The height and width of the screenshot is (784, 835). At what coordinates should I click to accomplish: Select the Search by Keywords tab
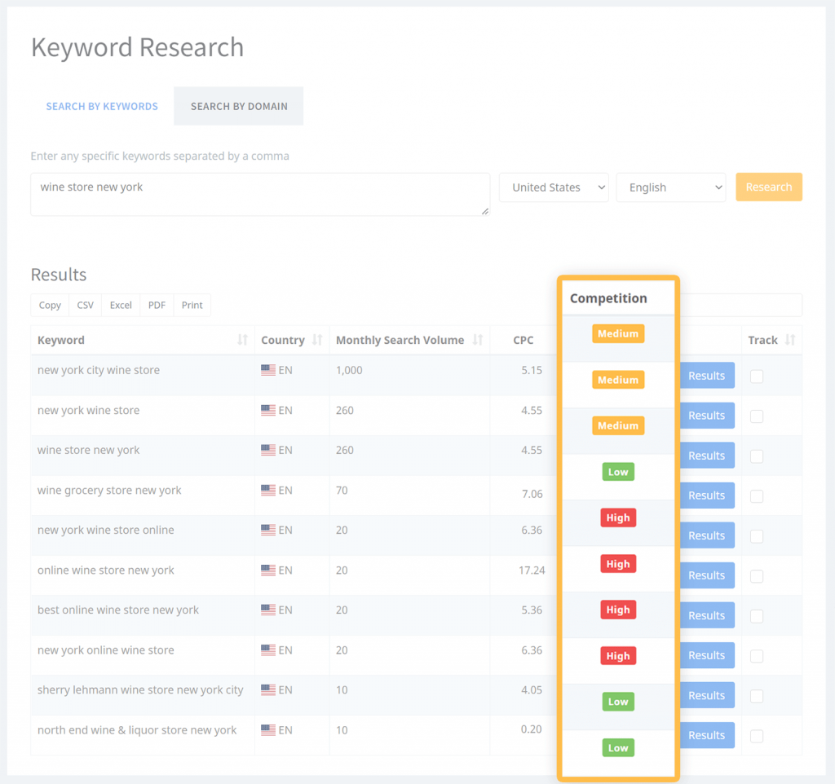pos(102,106)
